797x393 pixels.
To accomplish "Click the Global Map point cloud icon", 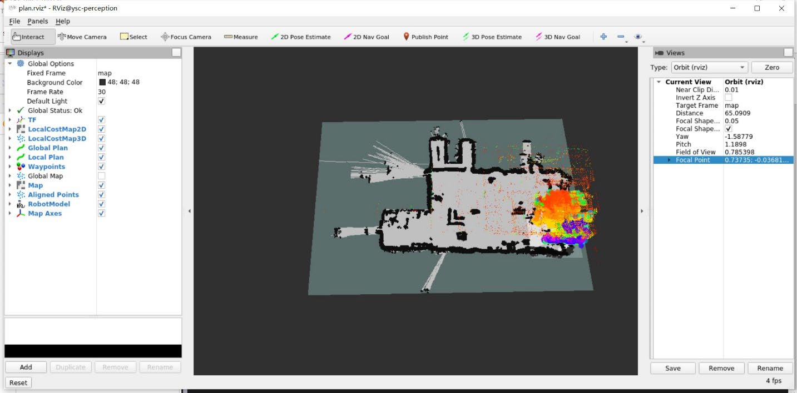I will [x=21, y=176].
